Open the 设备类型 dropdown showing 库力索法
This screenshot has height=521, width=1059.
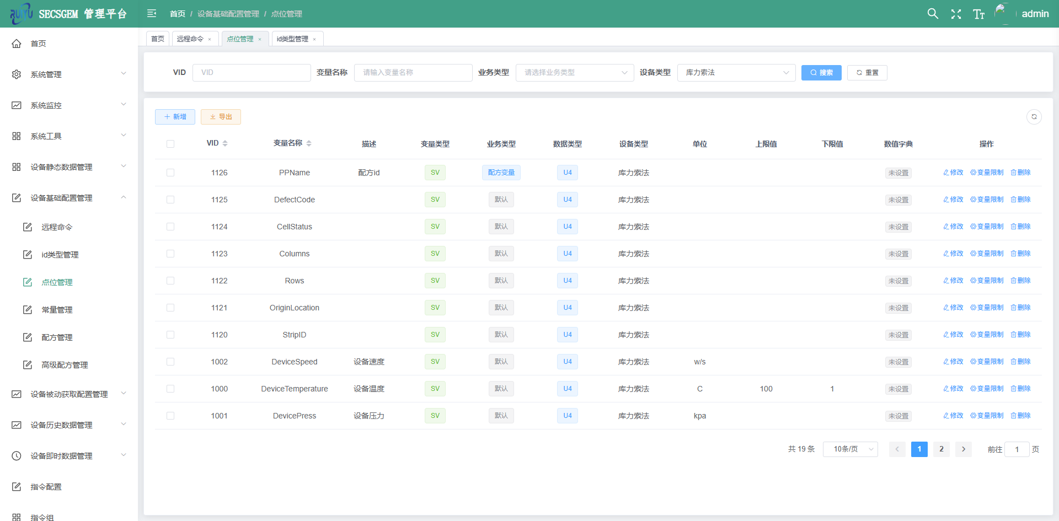pyautogui.click(x=736, y=73)
